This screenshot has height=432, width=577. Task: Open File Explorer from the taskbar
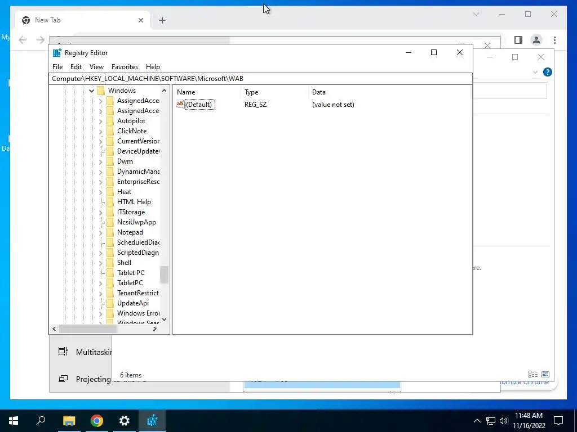click(69, 421)
